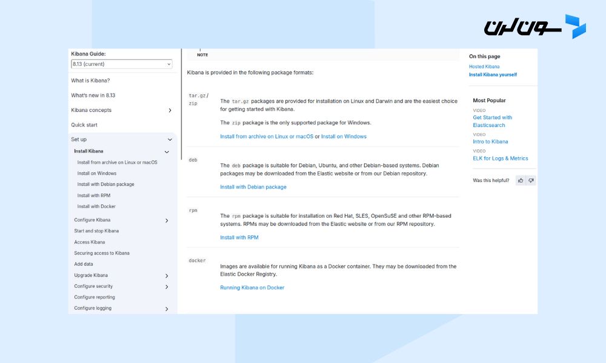Click the 'Kibana Guide:' heading text
Screen dimensions: 606x363
pos(88,54)
